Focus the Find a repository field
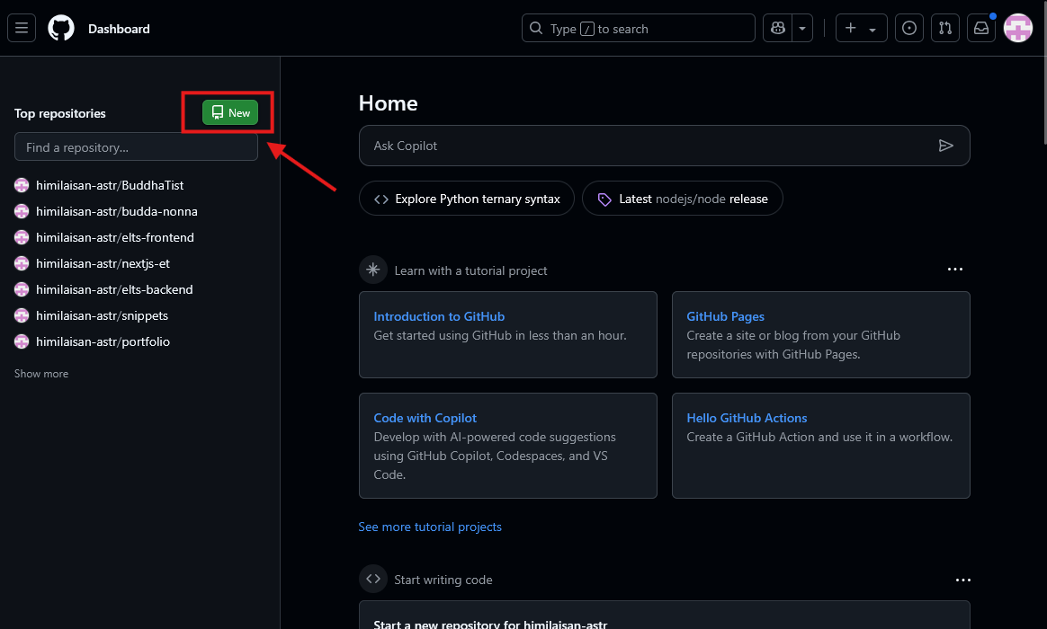Screen dimensions: 1047x629 pos(136,146)
